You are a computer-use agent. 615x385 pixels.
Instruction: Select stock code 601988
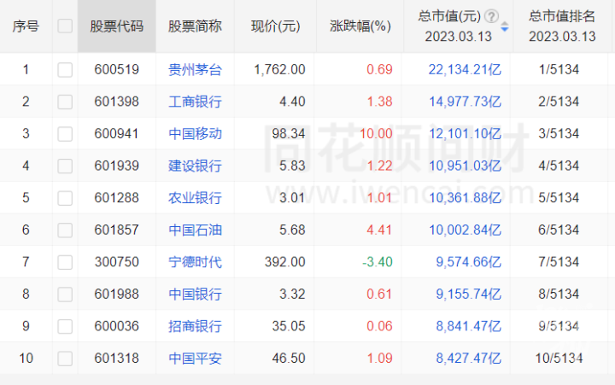pyautogui.click(x=116, y=295)
